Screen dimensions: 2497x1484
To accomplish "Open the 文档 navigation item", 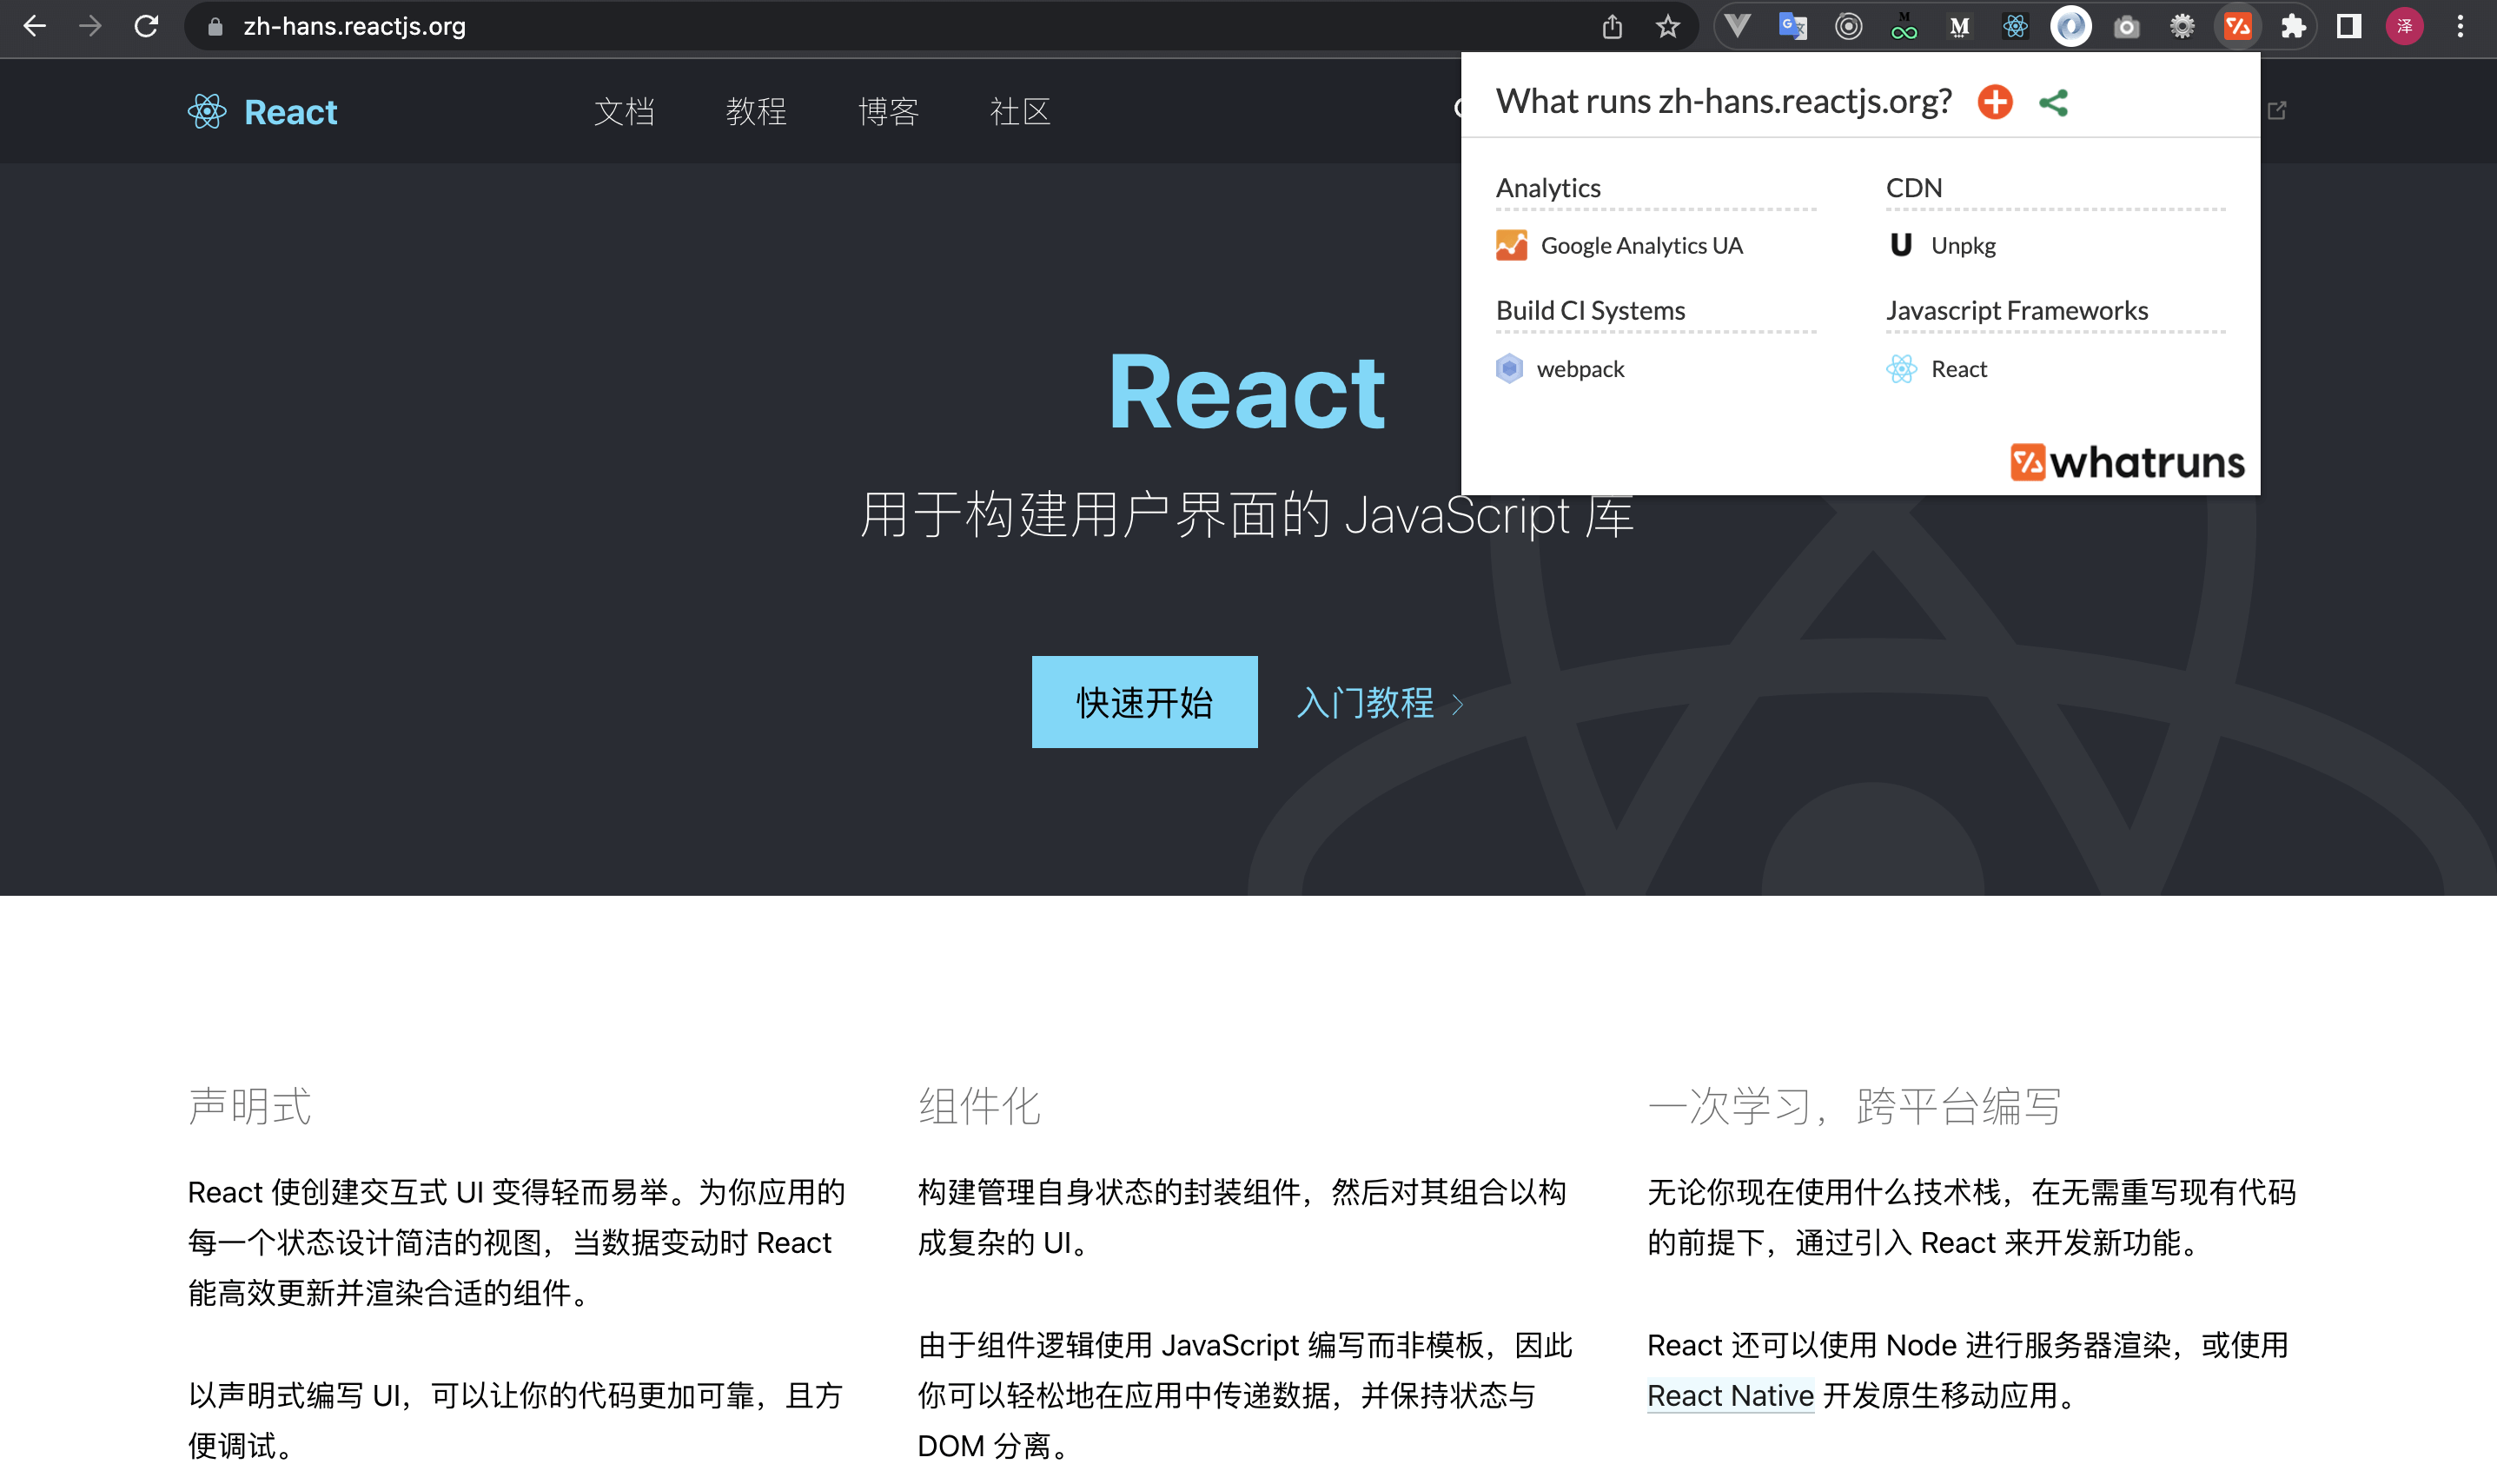I will 624,111.
